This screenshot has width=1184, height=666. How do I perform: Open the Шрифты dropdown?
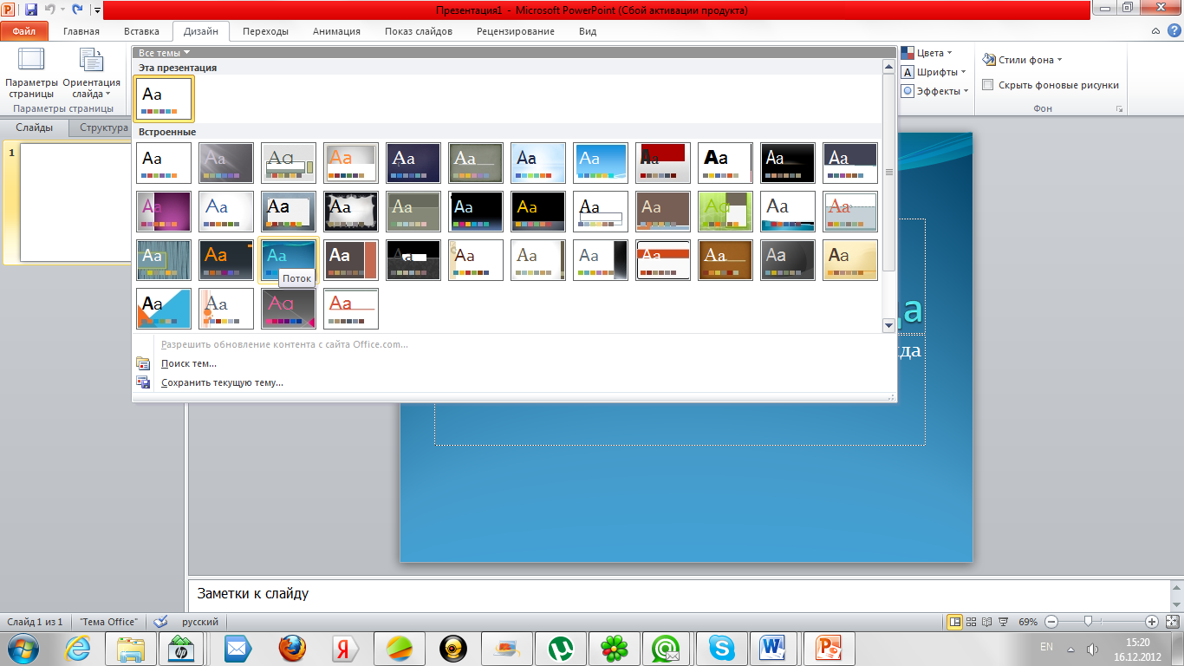point(935,72)
